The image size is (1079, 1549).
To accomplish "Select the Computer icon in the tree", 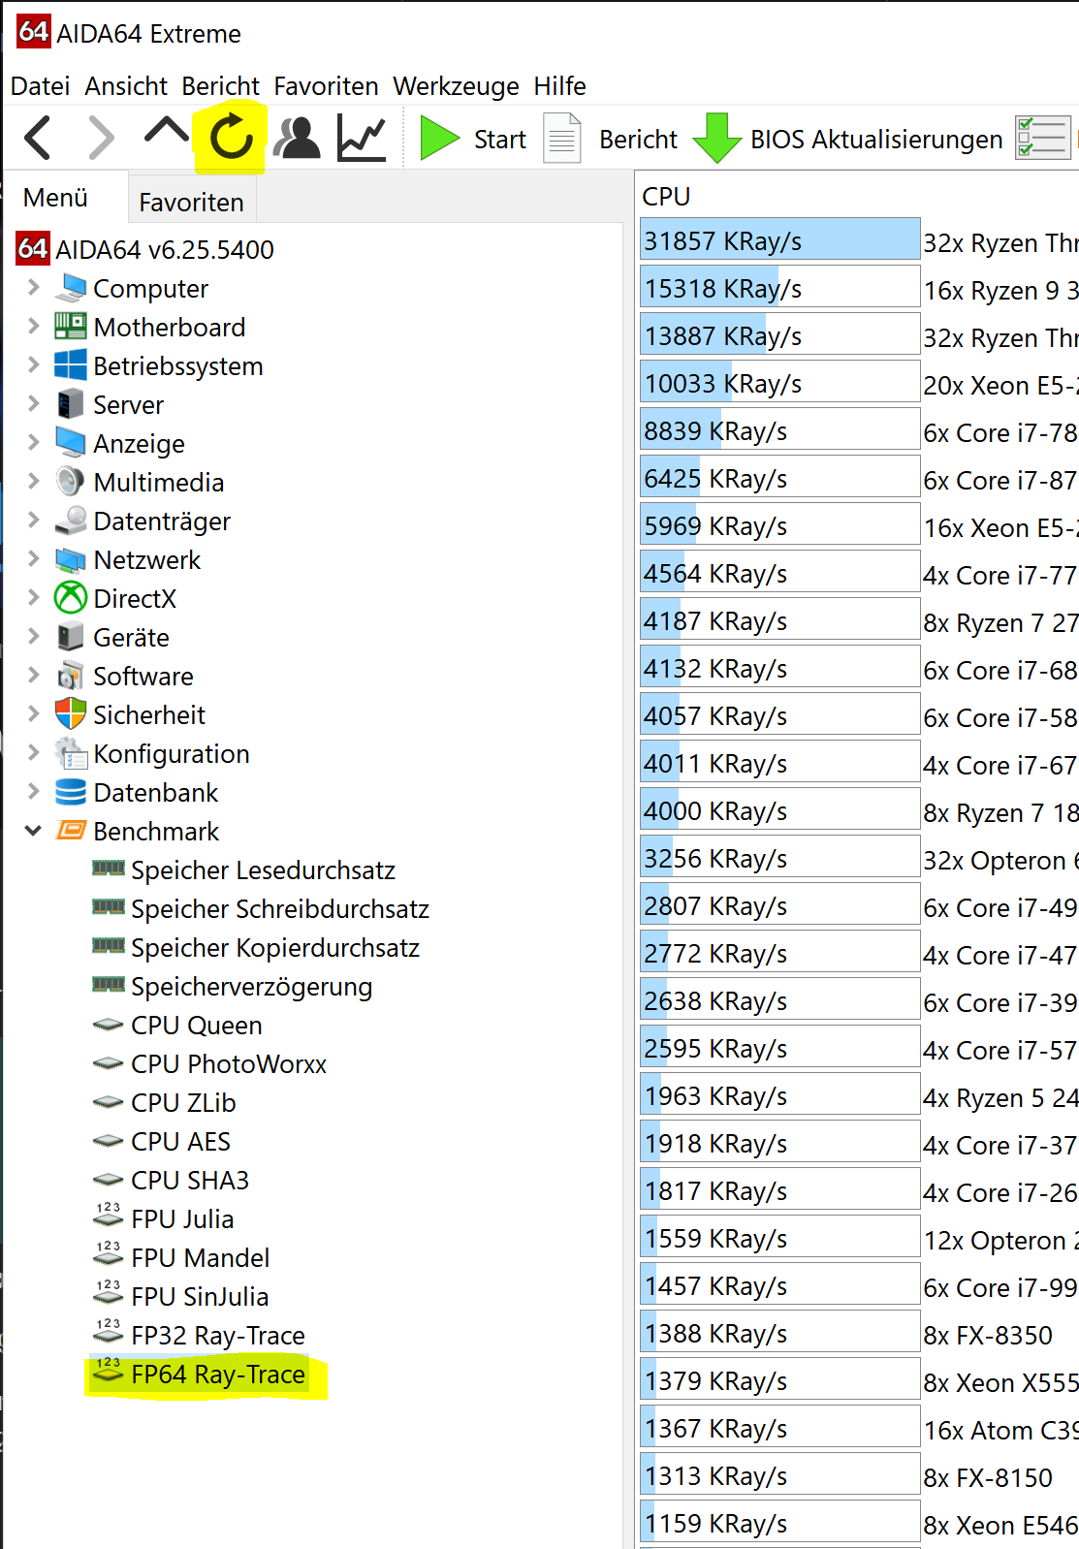I will (x=71, y=288).
